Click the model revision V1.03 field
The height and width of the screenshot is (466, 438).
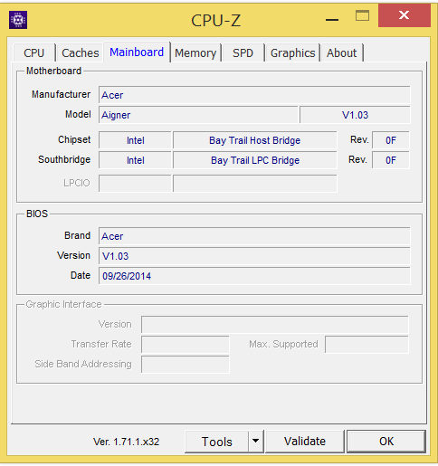point(355,115)
